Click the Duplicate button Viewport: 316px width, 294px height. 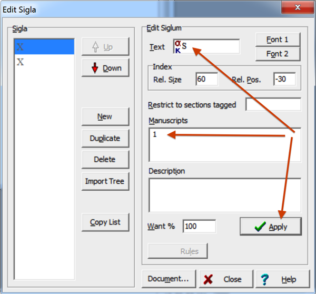click(x=105, y=138)
